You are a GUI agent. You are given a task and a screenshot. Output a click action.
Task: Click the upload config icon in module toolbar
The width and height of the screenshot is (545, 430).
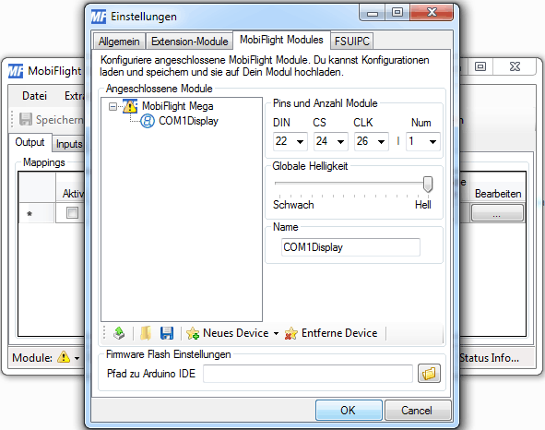119,333
